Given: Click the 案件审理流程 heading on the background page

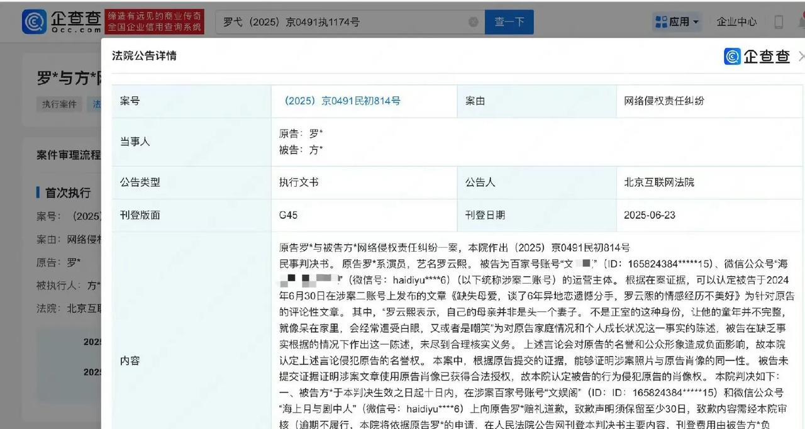Looking at the screenshot, I should click(x=69, y=155).
